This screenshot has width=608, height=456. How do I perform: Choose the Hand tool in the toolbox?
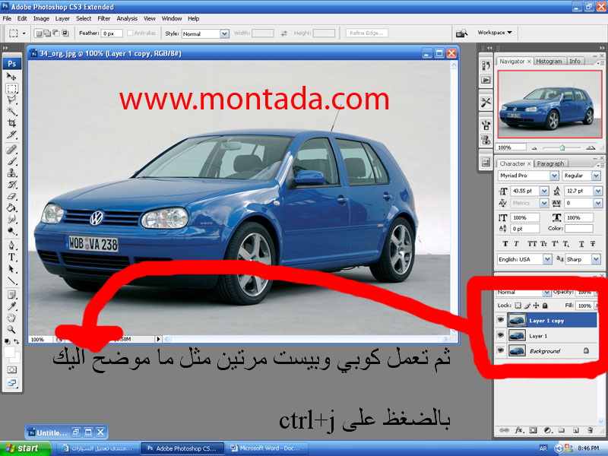12,318
